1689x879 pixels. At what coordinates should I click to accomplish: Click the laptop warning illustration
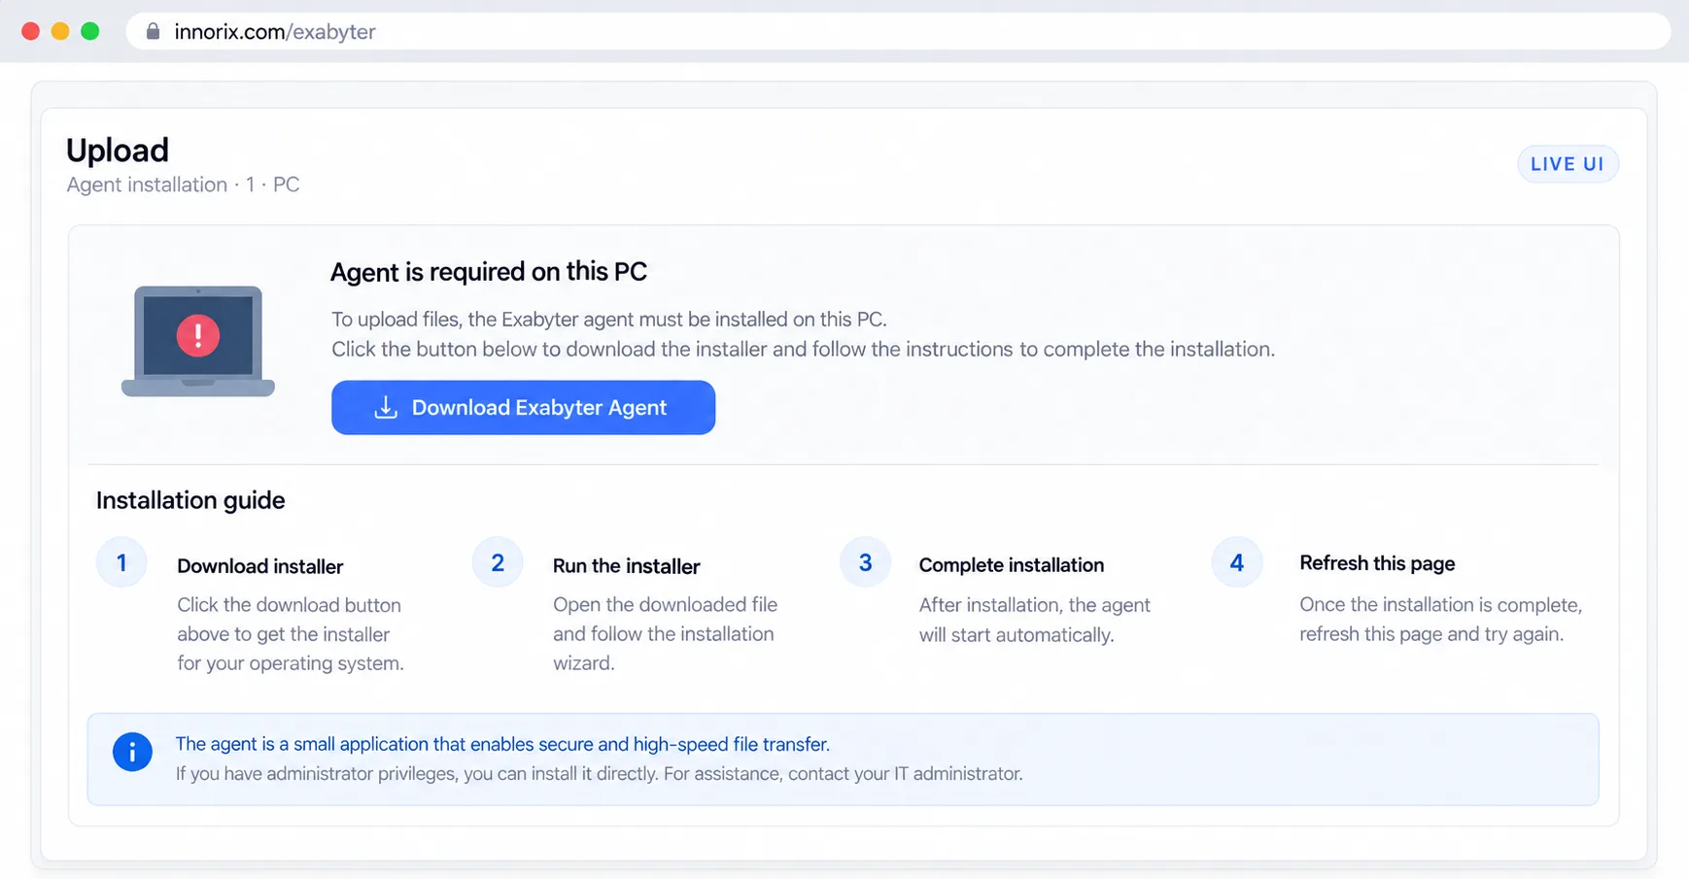click(x=198, y=341)
